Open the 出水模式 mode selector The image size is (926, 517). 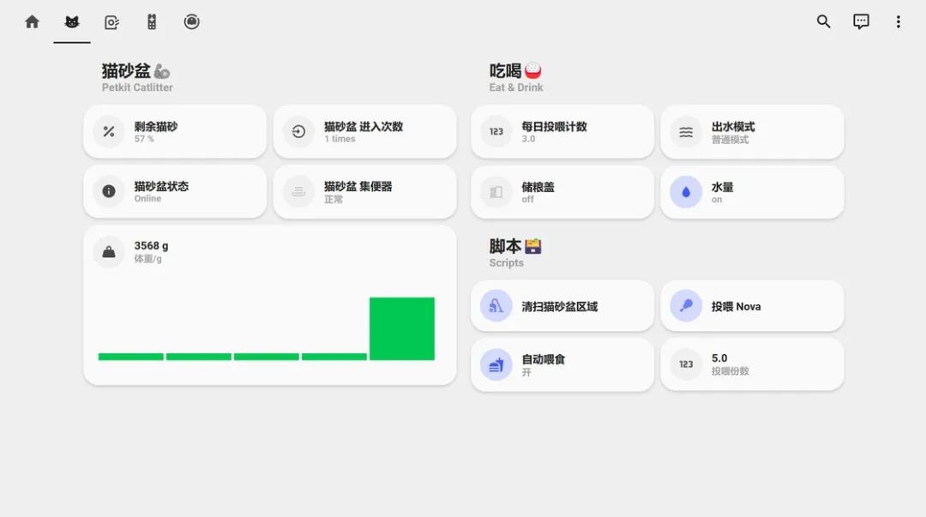[x=752, y=132]
